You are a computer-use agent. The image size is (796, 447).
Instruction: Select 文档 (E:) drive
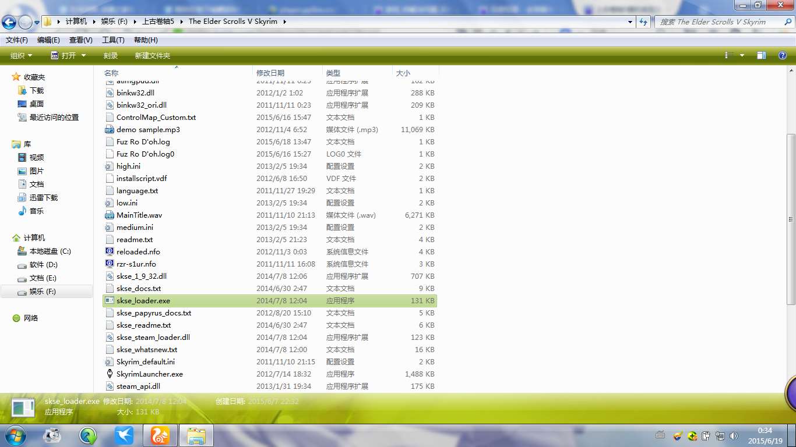(x=43, y=278)
